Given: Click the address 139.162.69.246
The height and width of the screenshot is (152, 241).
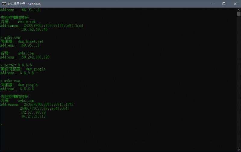Looking at the screenshot, I should coord(34,30).
